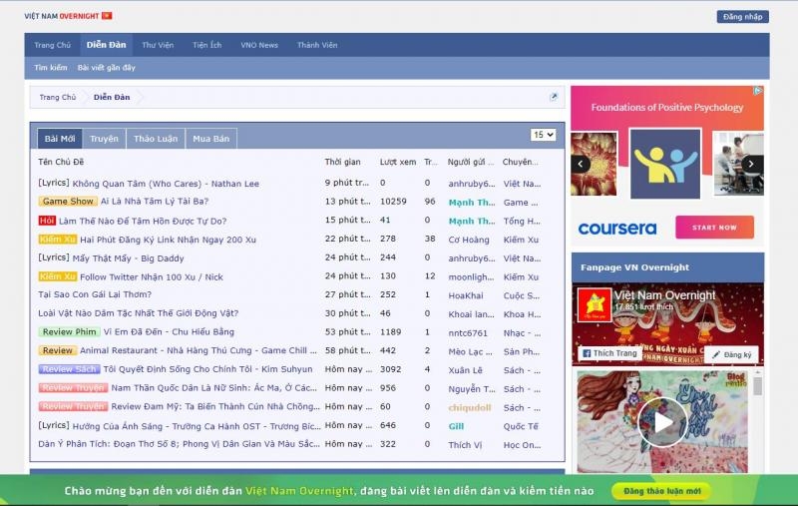Image resolution: width=798 pixels, height=506 pixels.
Task: Click the Đăng ký pencil button on fanpage
Action: coord(732,354)
